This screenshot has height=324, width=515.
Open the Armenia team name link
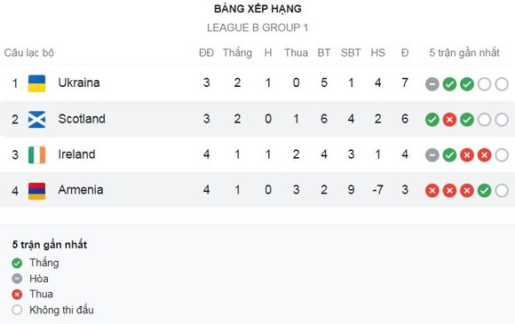[x=81, y=190]
